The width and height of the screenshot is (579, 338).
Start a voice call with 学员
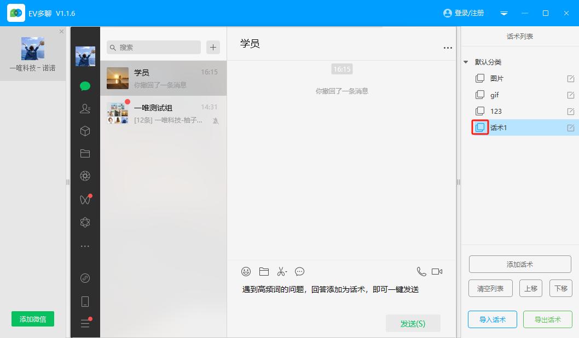click(420, 271)
